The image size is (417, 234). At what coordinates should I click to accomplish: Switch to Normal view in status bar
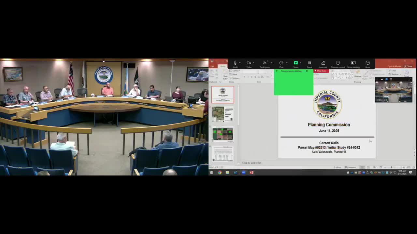(362, 167)
